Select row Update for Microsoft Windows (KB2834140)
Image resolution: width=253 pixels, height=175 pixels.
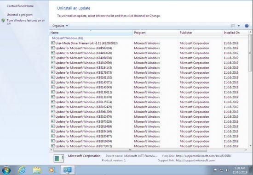click(149, 131)
